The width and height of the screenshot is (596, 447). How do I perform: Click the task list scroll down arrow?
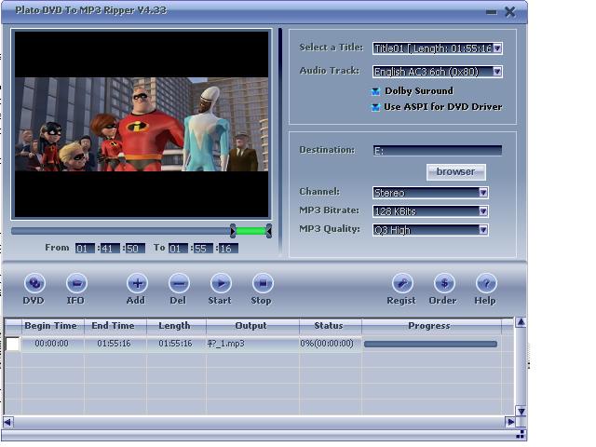(x=521, y=412)
